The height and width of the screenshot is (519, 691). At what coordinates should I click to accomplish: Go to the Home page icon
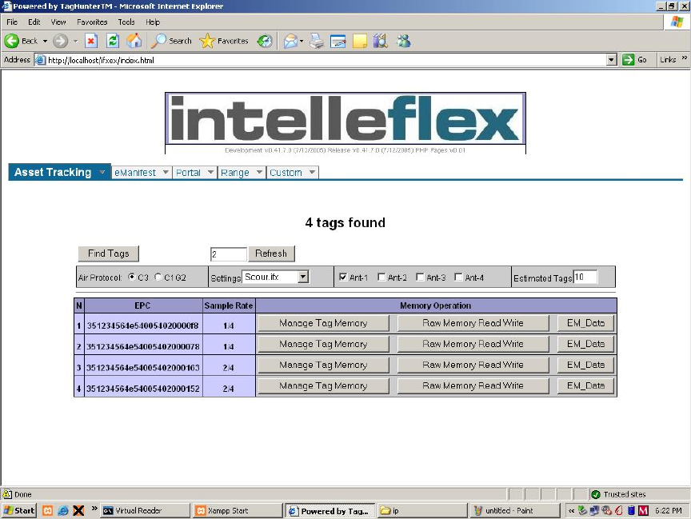(134, 41)
